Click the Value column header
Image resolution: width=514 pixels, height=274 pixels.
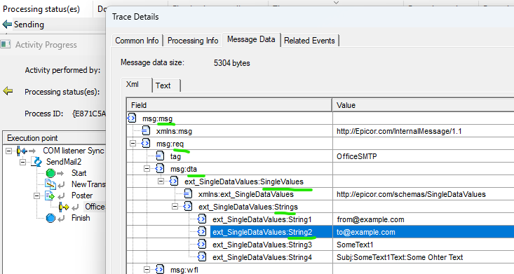424,105
